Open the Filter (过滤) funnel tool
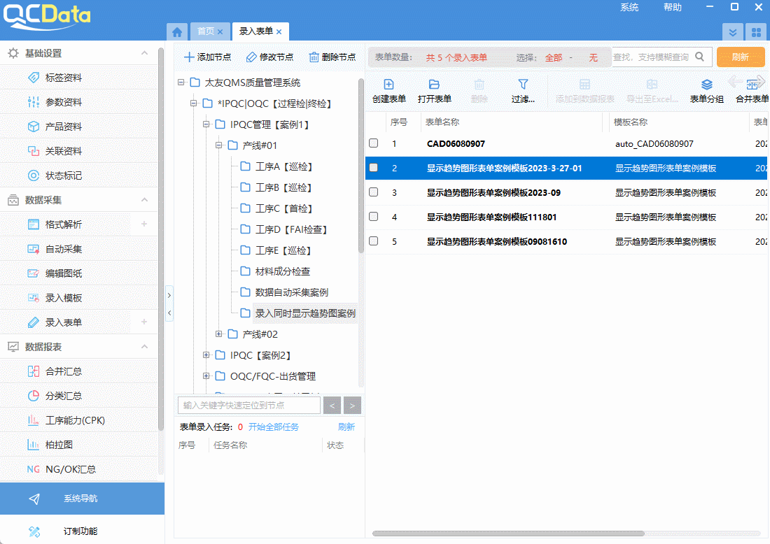Image resolution: width=770 pixels, height=544 pixels. click(x=523, y=85)
